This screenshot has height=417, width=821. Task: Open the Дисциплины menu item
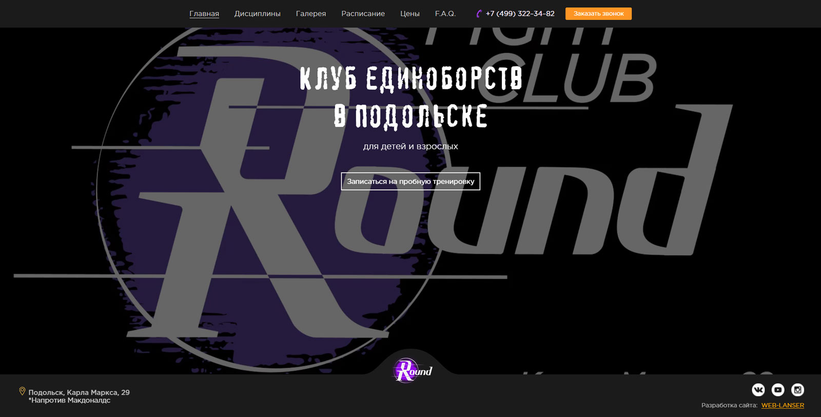click(258, 14)
